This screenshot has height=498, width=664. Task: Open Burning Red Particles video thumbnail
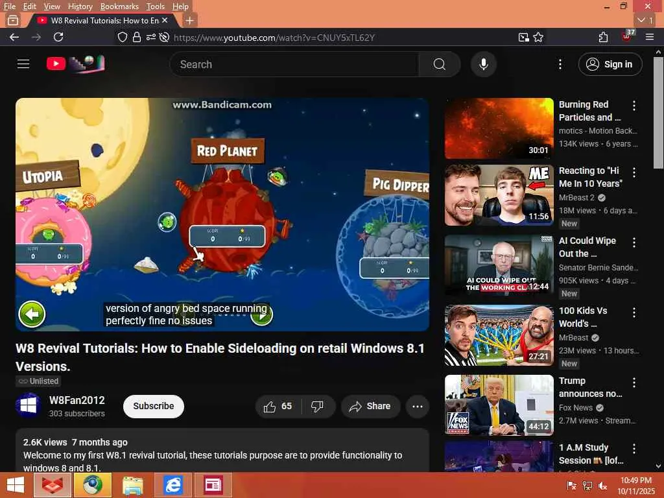pyautogui.click(x=499, y=128)
